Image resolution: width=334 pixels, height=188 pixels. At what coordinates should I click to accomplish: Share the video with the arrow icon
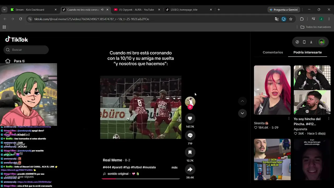point(190,169)
